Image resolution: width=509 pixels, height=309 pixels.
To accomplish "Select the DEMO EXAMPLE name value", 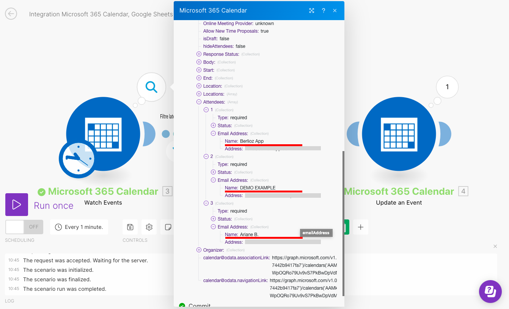I will pyautogui.click(x=258, y=188).
